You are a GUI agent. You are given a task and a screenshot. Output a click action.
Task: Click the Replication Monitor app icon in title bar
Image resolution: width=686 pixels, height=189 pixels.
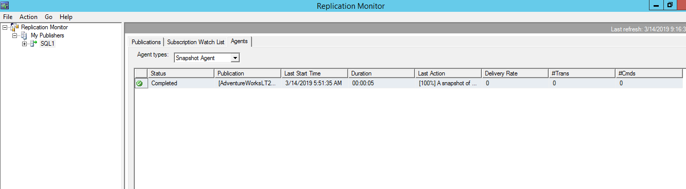(x=5, y=6)
